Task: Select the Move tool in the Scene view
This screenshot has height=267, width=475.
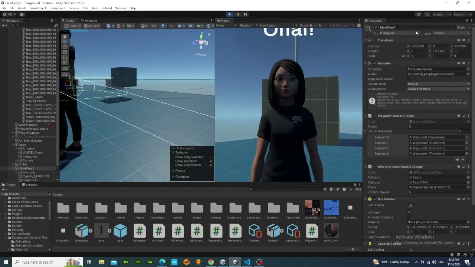Action: (x=65, y=42)
